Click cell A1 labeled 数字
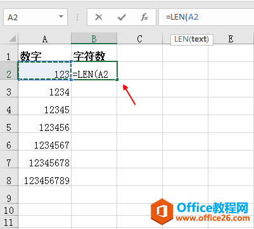This screenshot has height=229, width=254. (45, 53)
